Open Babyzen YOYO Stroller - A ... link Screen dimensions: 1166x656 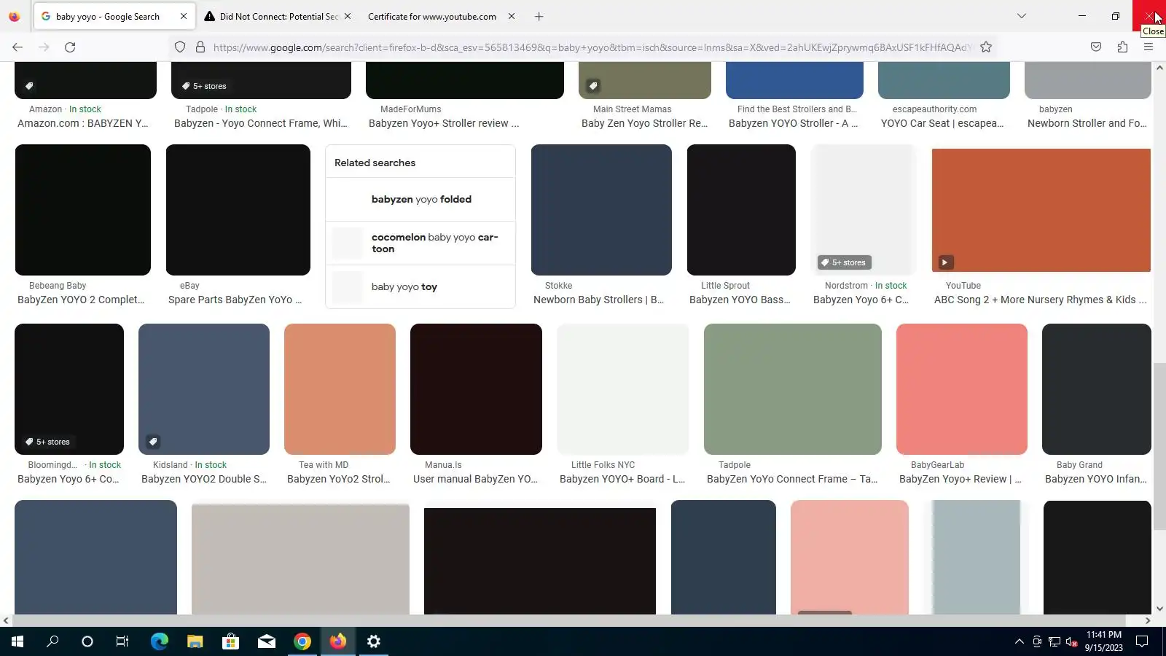794,123
